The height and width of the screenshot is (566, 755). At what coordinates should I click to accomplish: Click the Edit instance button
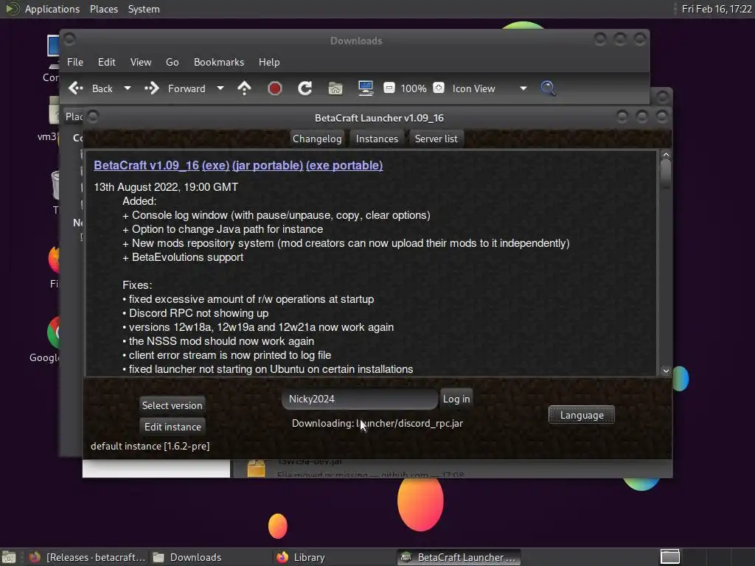[173, 427]
